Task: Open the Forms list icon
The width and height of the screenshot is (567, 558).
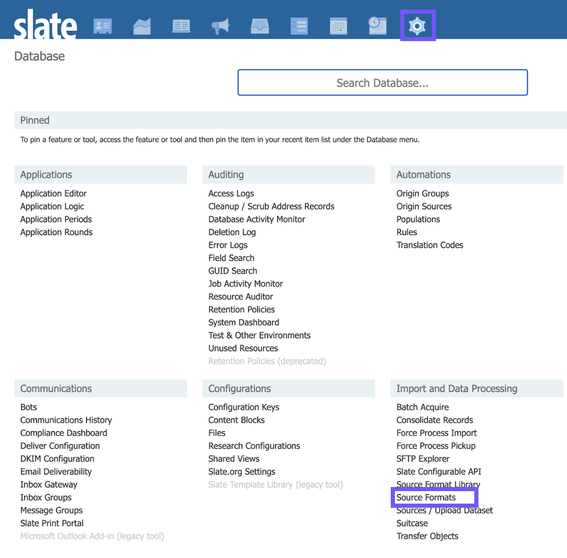Action: point(299,26)
